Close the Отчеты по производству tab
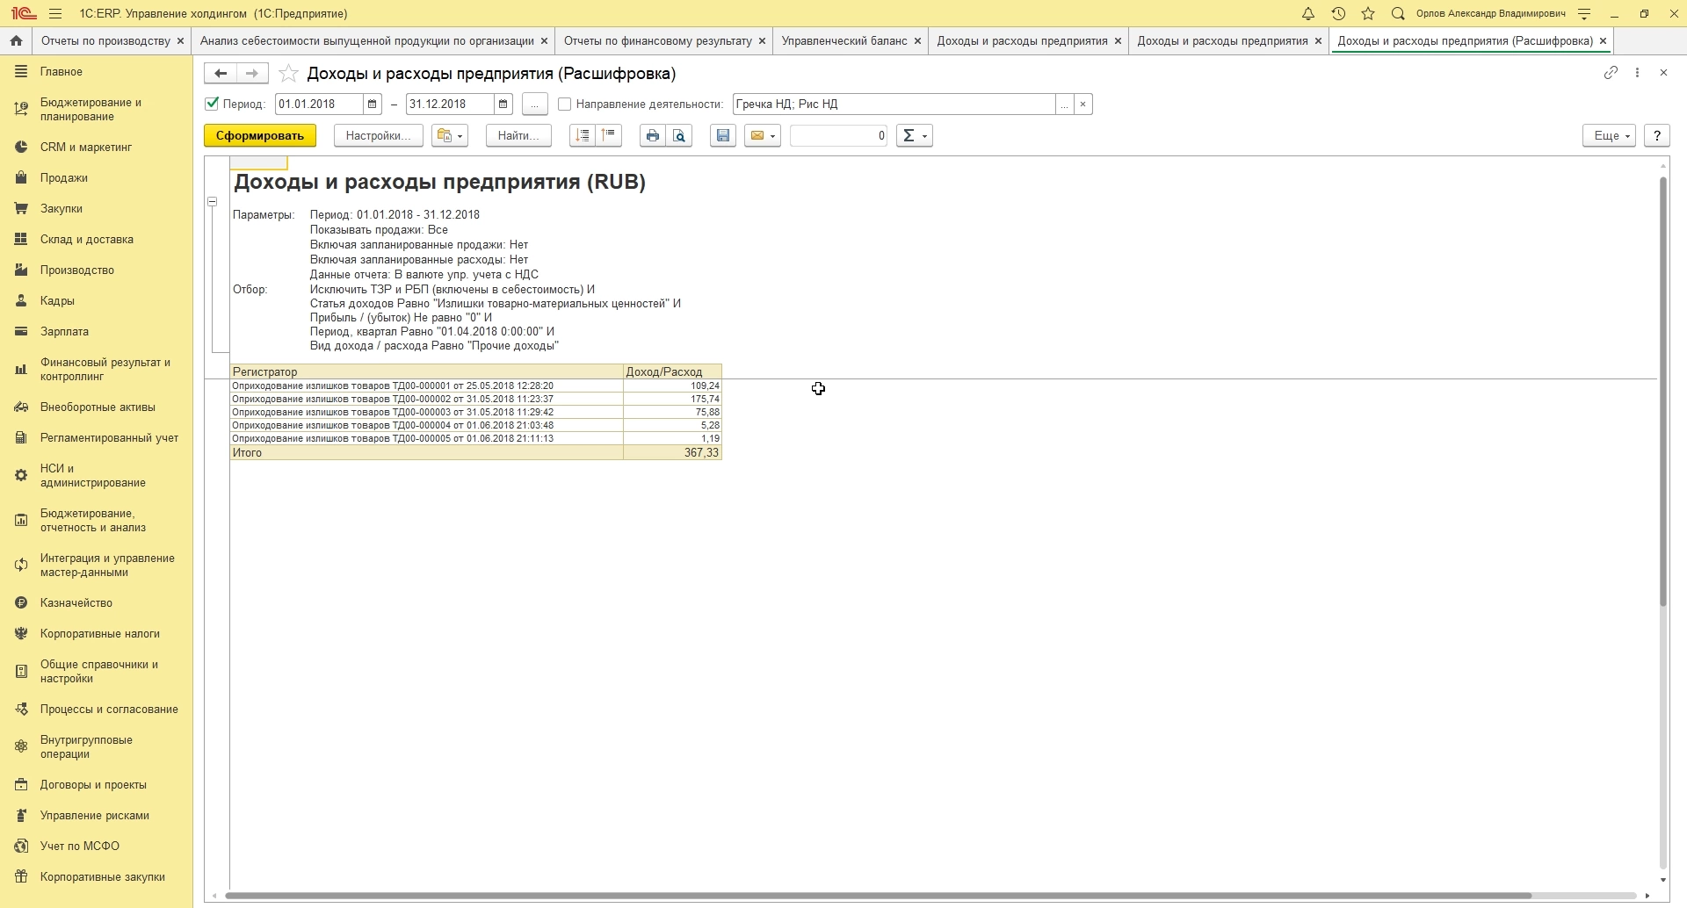This screenshot has width=1687, height=908. pos(181,41)
